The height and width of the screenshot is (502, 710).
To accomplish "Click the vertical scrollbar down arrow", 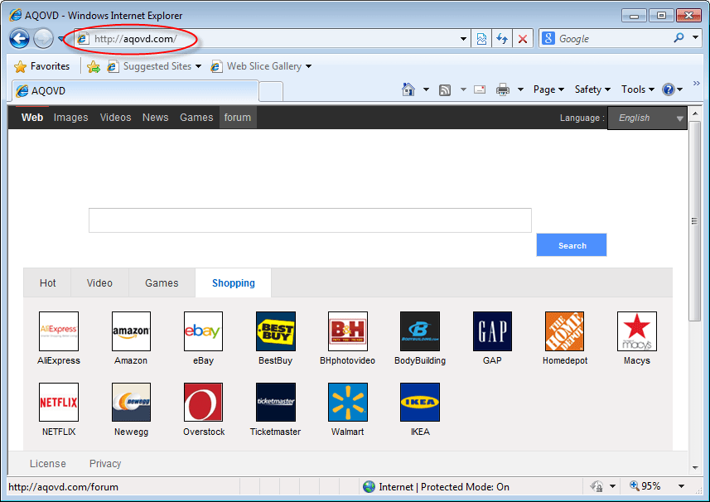I will click(695, 468).
